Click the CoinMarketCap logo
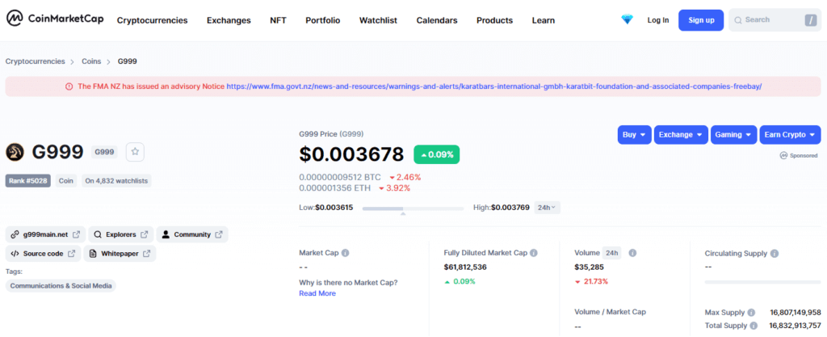Viewport: 827px width, 337px height. pyautogui.click(x=55, y=19)
